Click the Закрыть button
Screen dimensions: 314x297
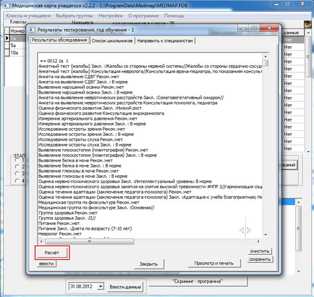tap(148, 264)
